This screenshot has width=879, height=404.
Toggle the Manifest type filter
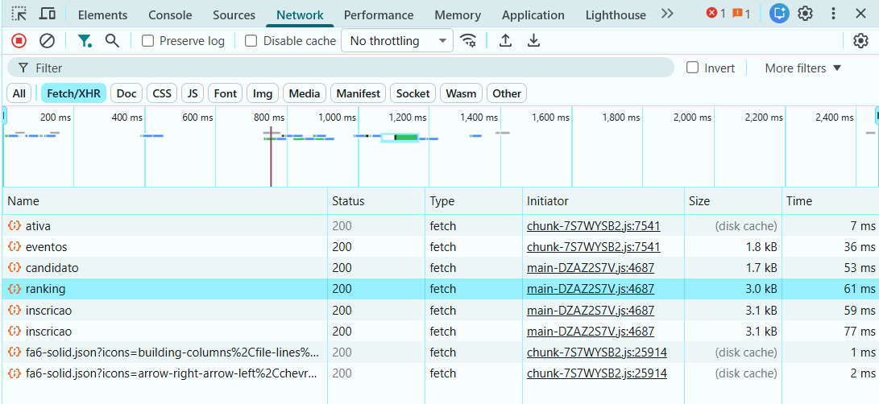point(359,93)
